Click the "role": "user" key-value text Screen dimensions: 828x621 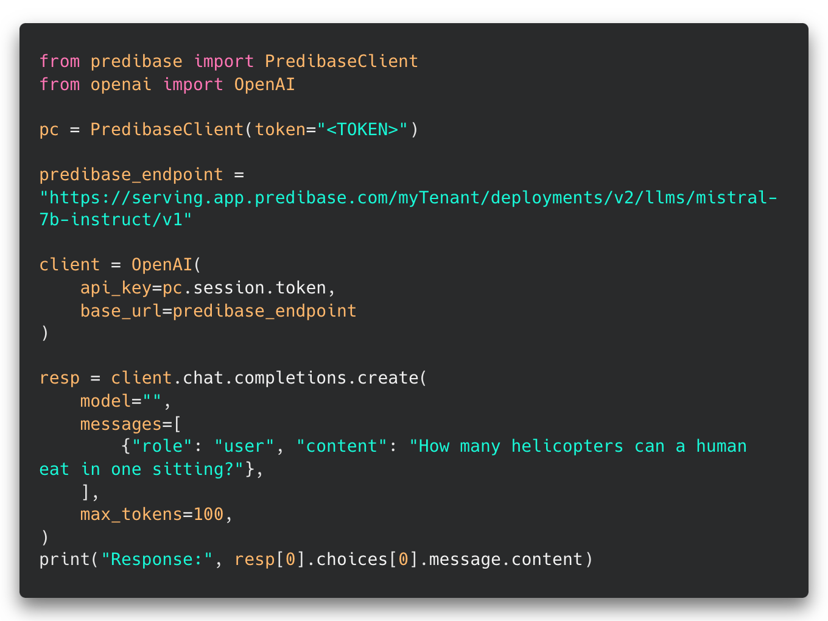pyautogui.click(x=203, y=446)
